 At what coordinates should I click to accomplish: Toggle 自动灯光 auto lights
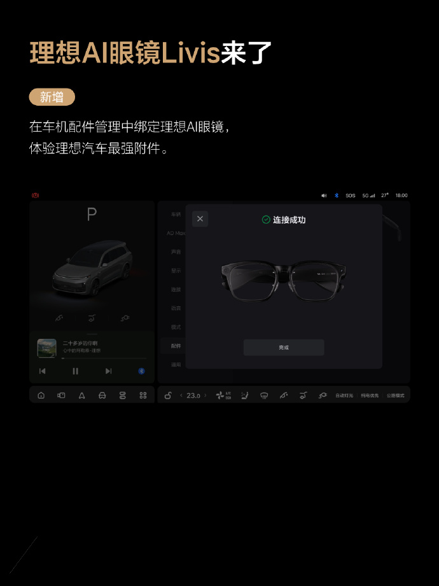point(344,396)
